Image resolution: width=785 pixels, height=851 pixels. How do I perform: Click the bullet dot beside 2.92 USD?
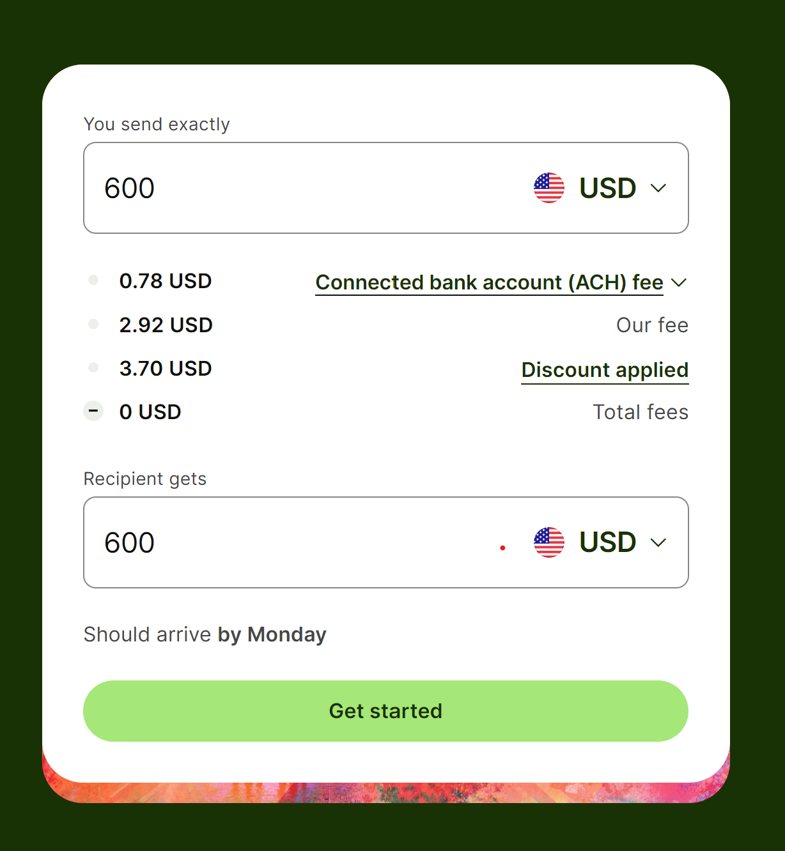93,324
